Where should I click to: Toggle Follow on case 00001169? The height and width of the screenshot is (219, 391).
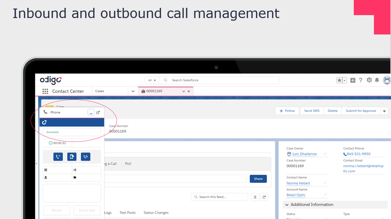(287, 111)
